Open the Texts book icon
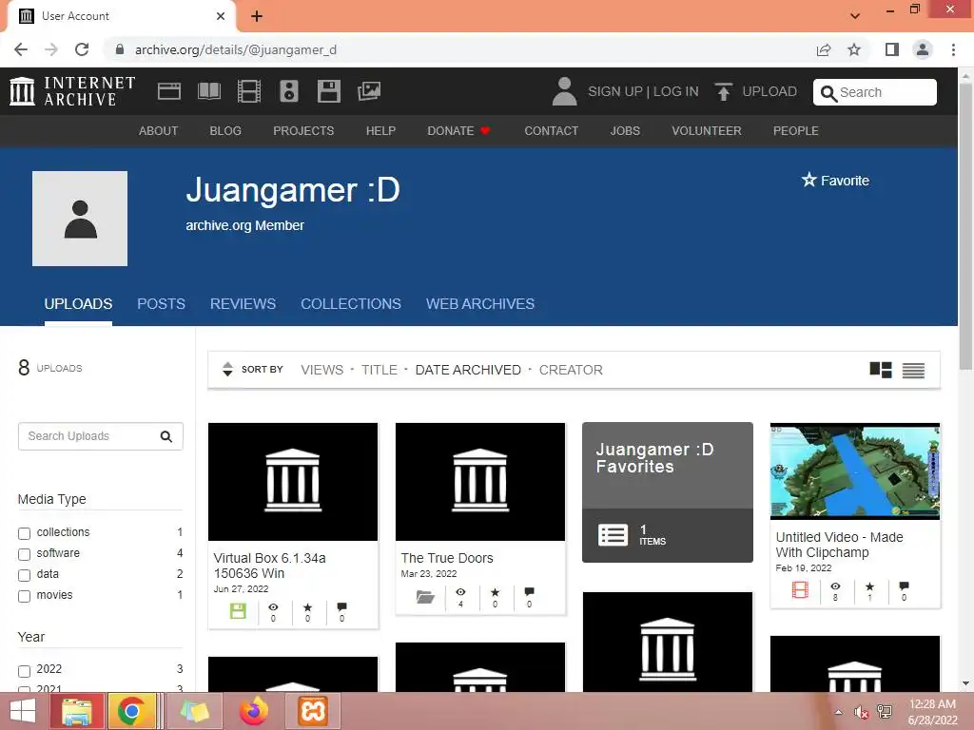This screenshot has height=730, width=974. [x=208, y=91]
